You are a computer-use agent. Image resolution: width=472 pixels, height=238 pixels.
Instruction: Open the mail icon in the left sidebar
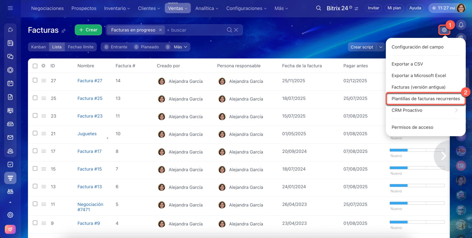(10, 137)
